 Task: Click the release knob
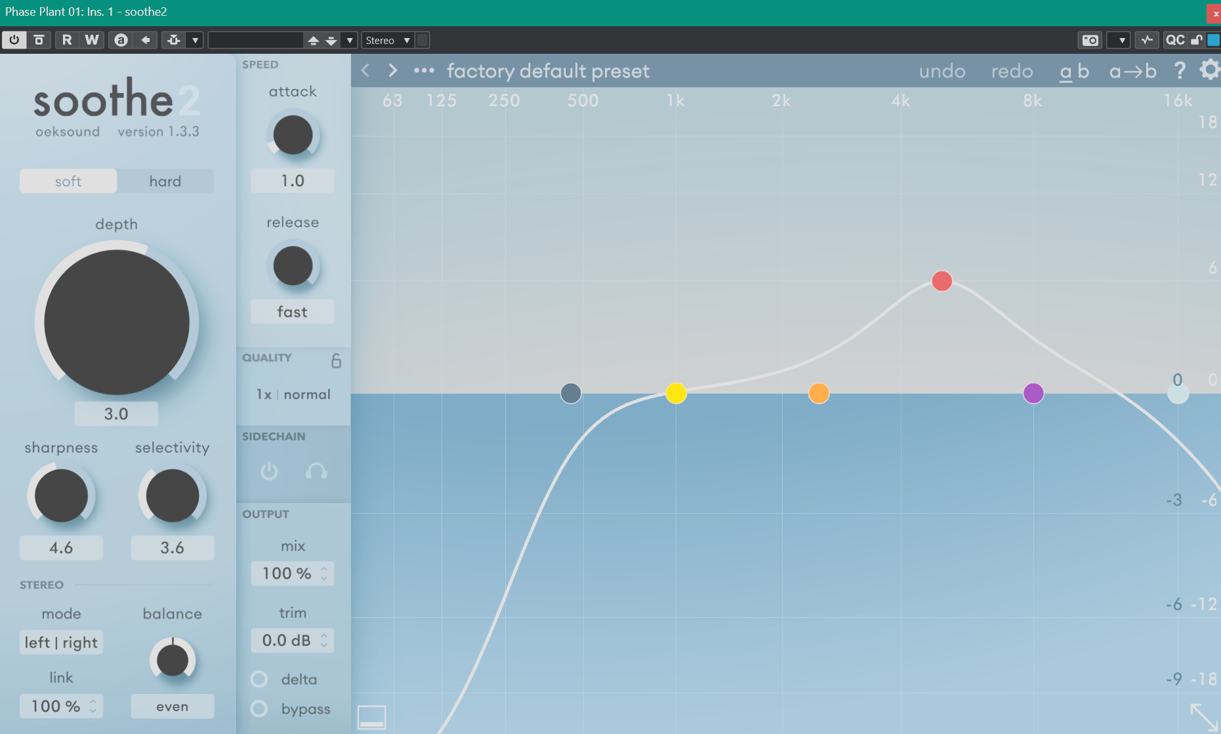click(293, 266)
